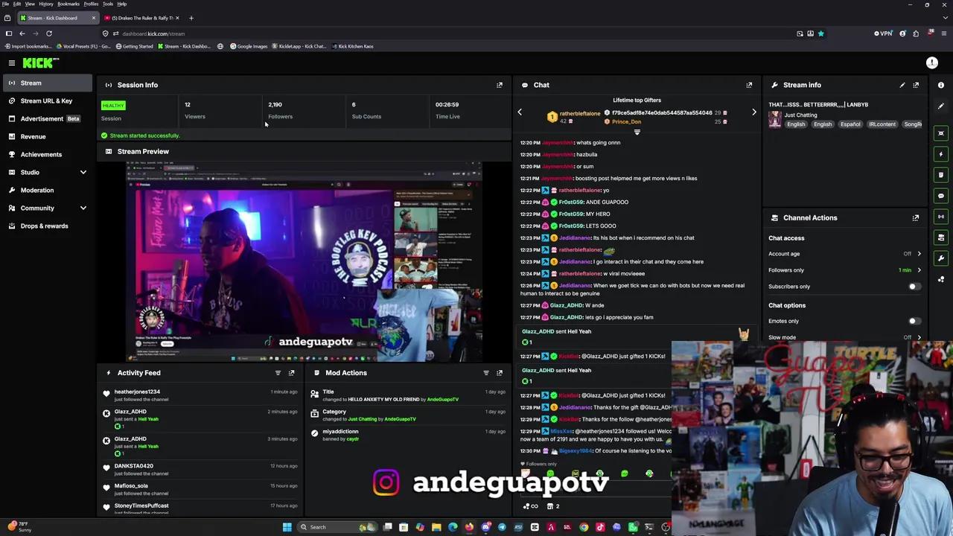Open the Google Images bookmark

click(249, 46)
